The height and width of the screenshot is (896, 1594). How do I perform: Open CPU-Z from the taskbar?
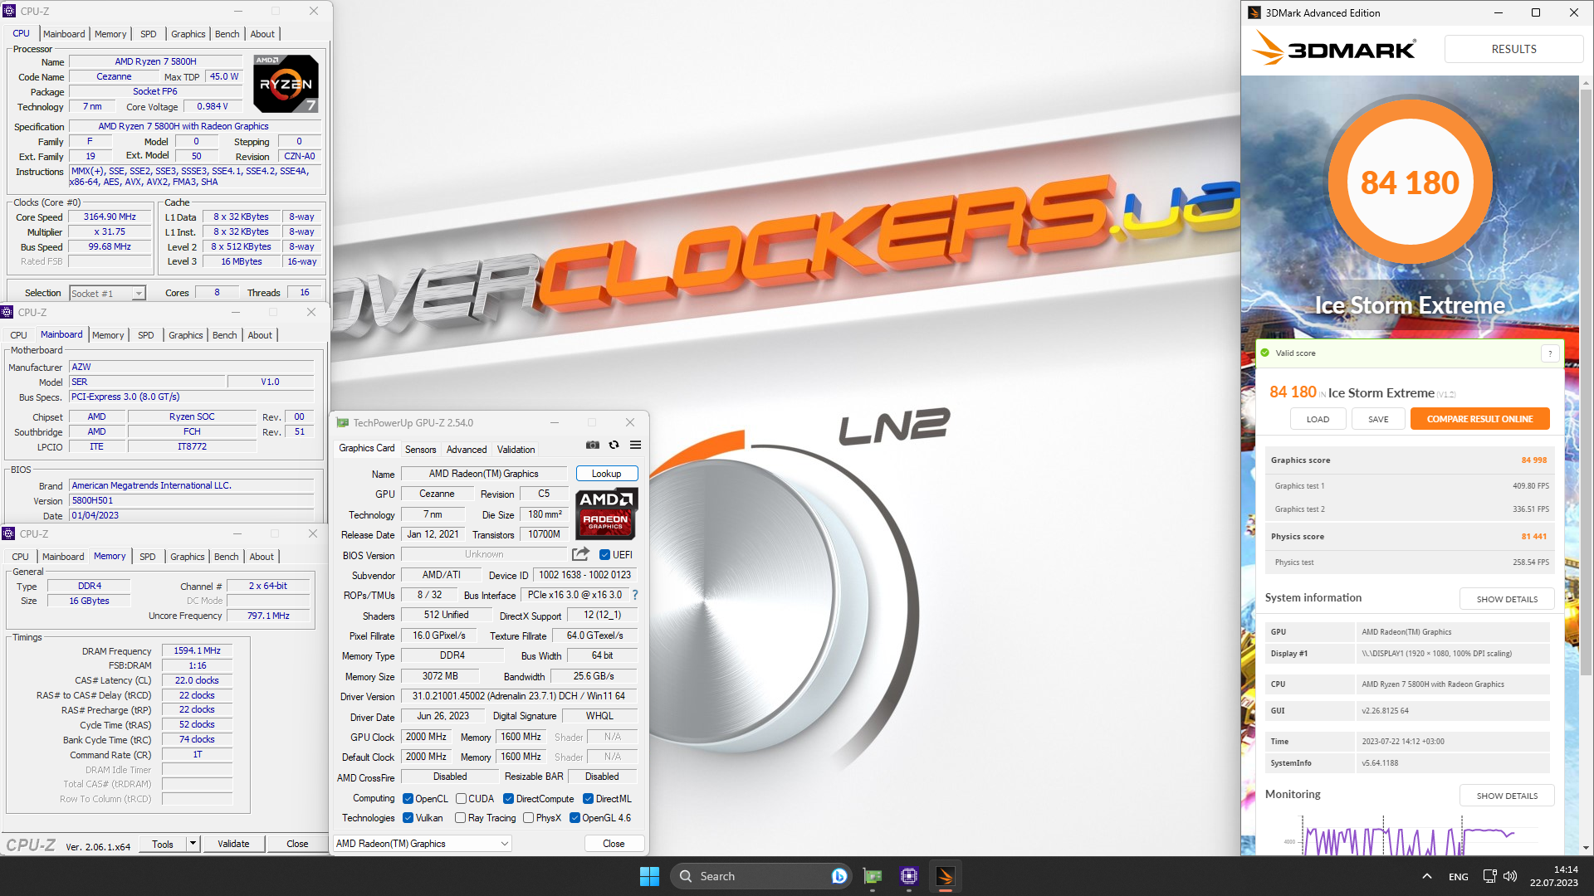coord(909,876)
